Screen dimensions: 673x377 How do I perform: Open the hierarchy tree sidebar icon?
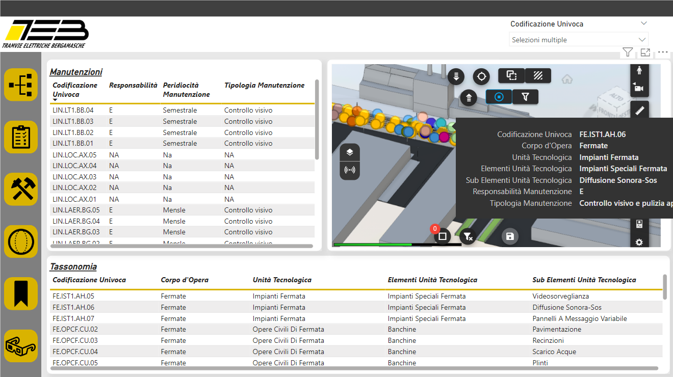point(21,85)
